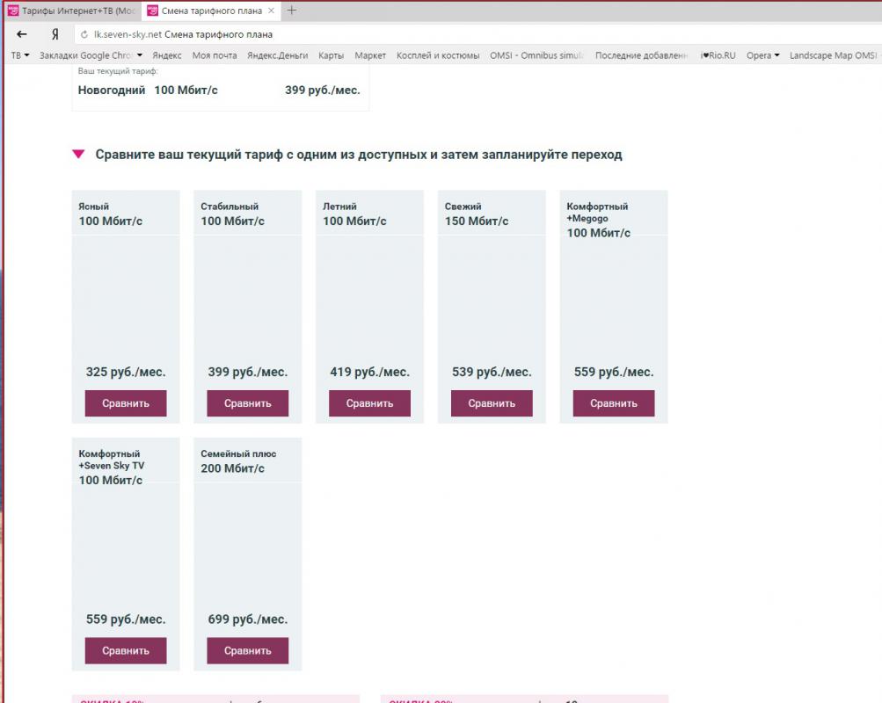Open the Моя почта bookmark
Viewport: 882px width, 703px height.
[215, 55]
